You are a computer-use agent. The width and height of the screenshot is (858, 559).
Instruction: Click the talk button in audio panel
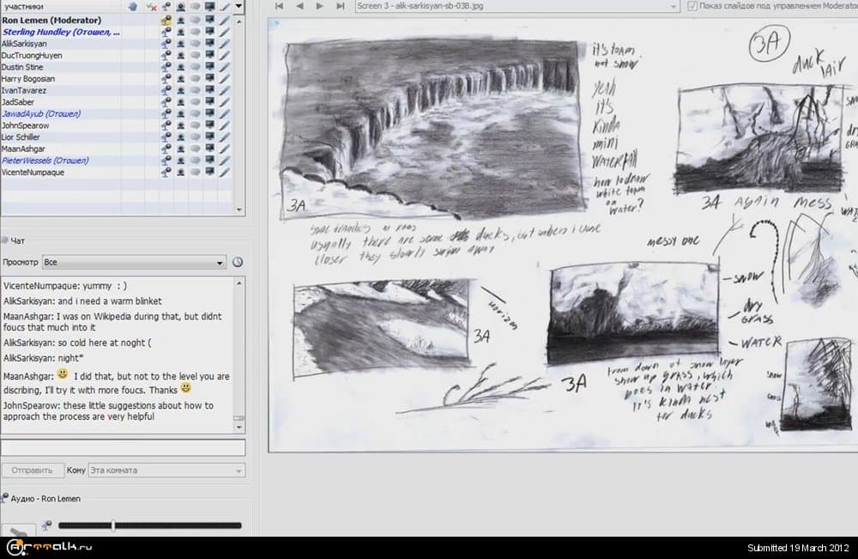point(19,530)
